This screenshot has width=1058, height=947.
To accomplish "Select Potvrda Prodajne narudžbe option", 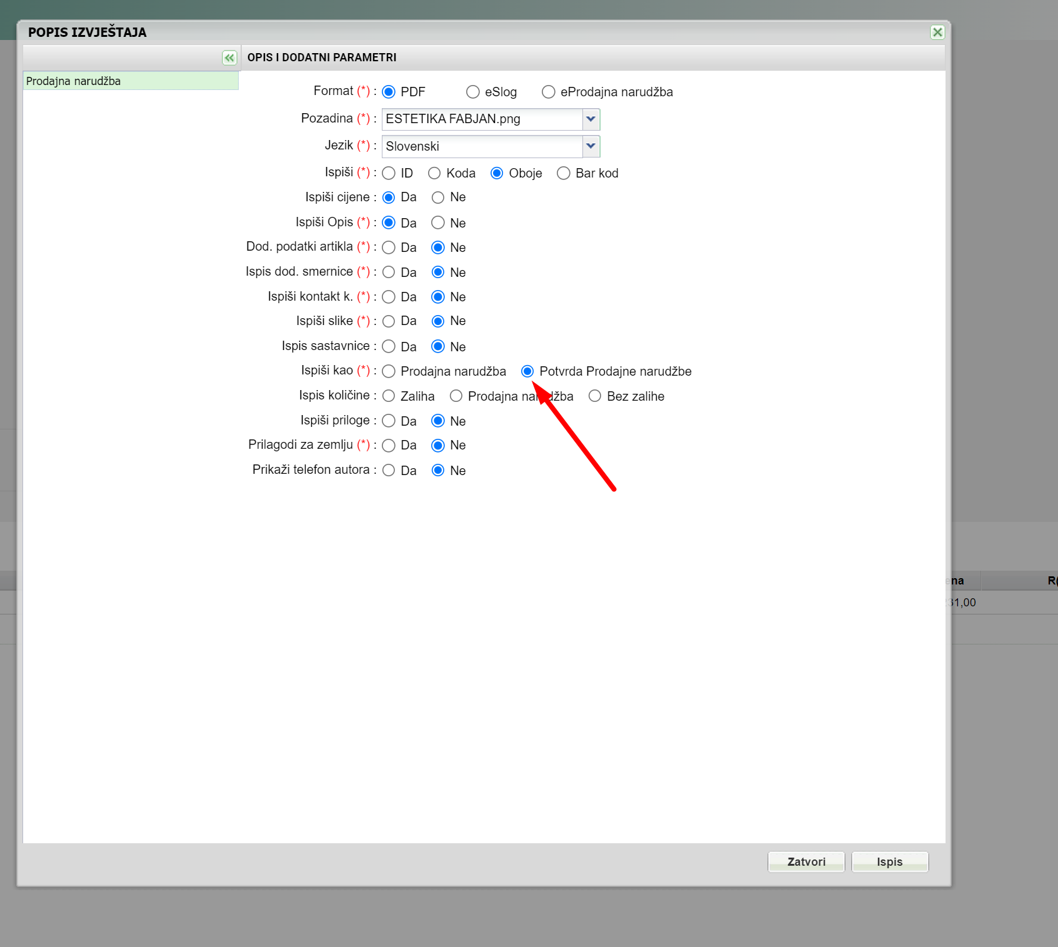I will coord(527,371).
